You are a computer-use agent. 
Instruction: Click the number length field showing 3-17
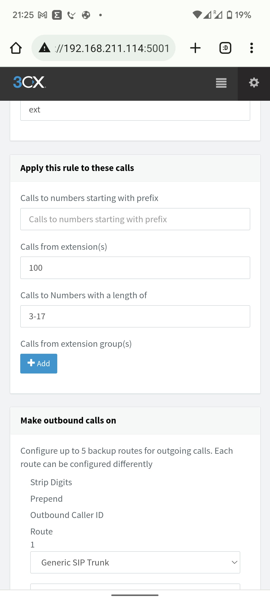[x=135, y=316]
